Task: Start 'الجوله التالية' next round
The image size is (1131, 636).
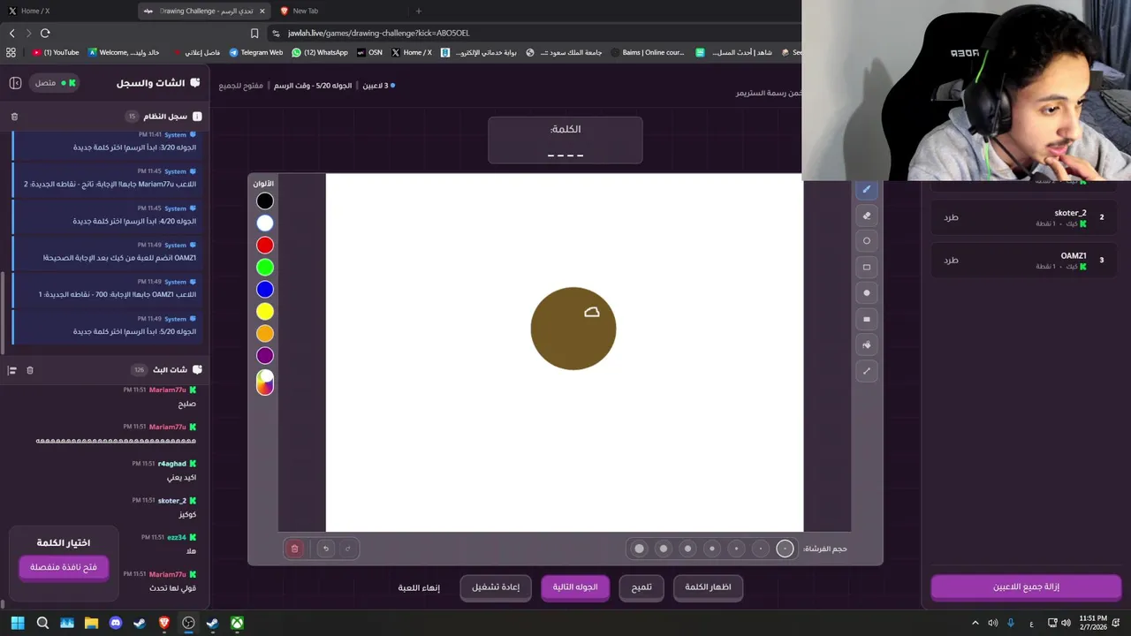Action: 575,587
